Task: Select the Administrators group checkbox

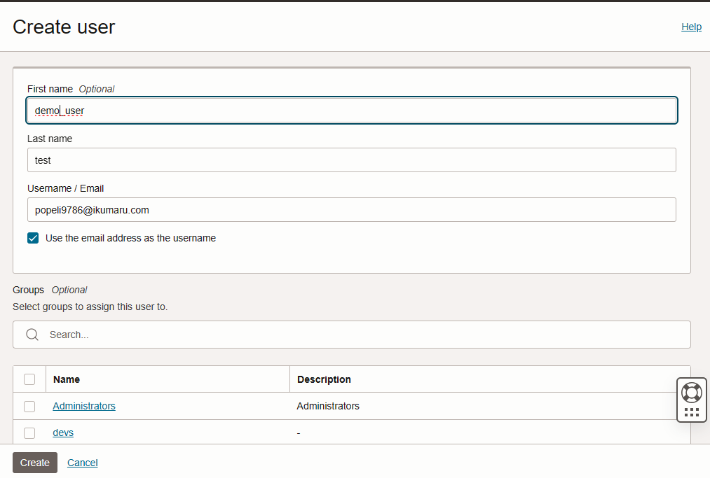Action: tap(29, 406)
